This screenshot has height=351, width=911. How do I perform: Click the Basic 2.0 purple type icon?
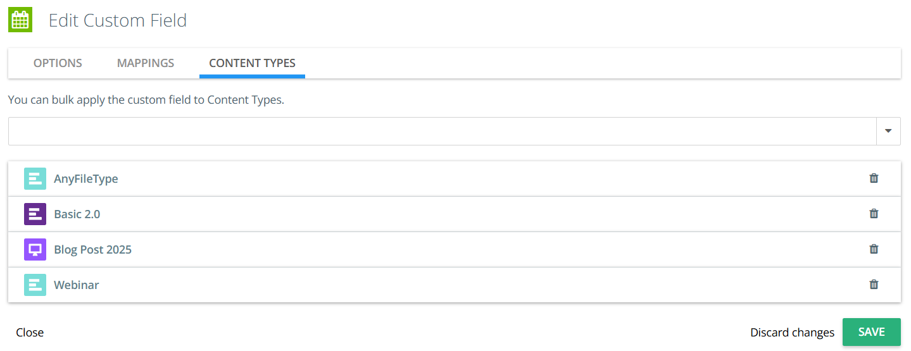[35, 214]
